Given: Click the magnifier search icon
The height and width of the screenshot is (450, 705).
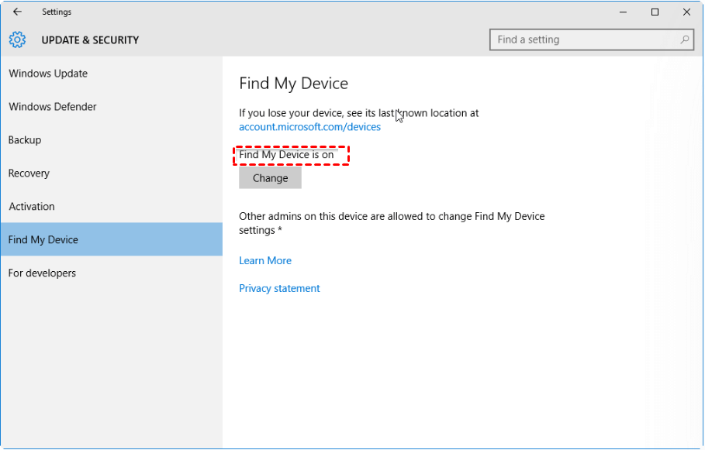Looking at the screenshot, I should 684,40.
